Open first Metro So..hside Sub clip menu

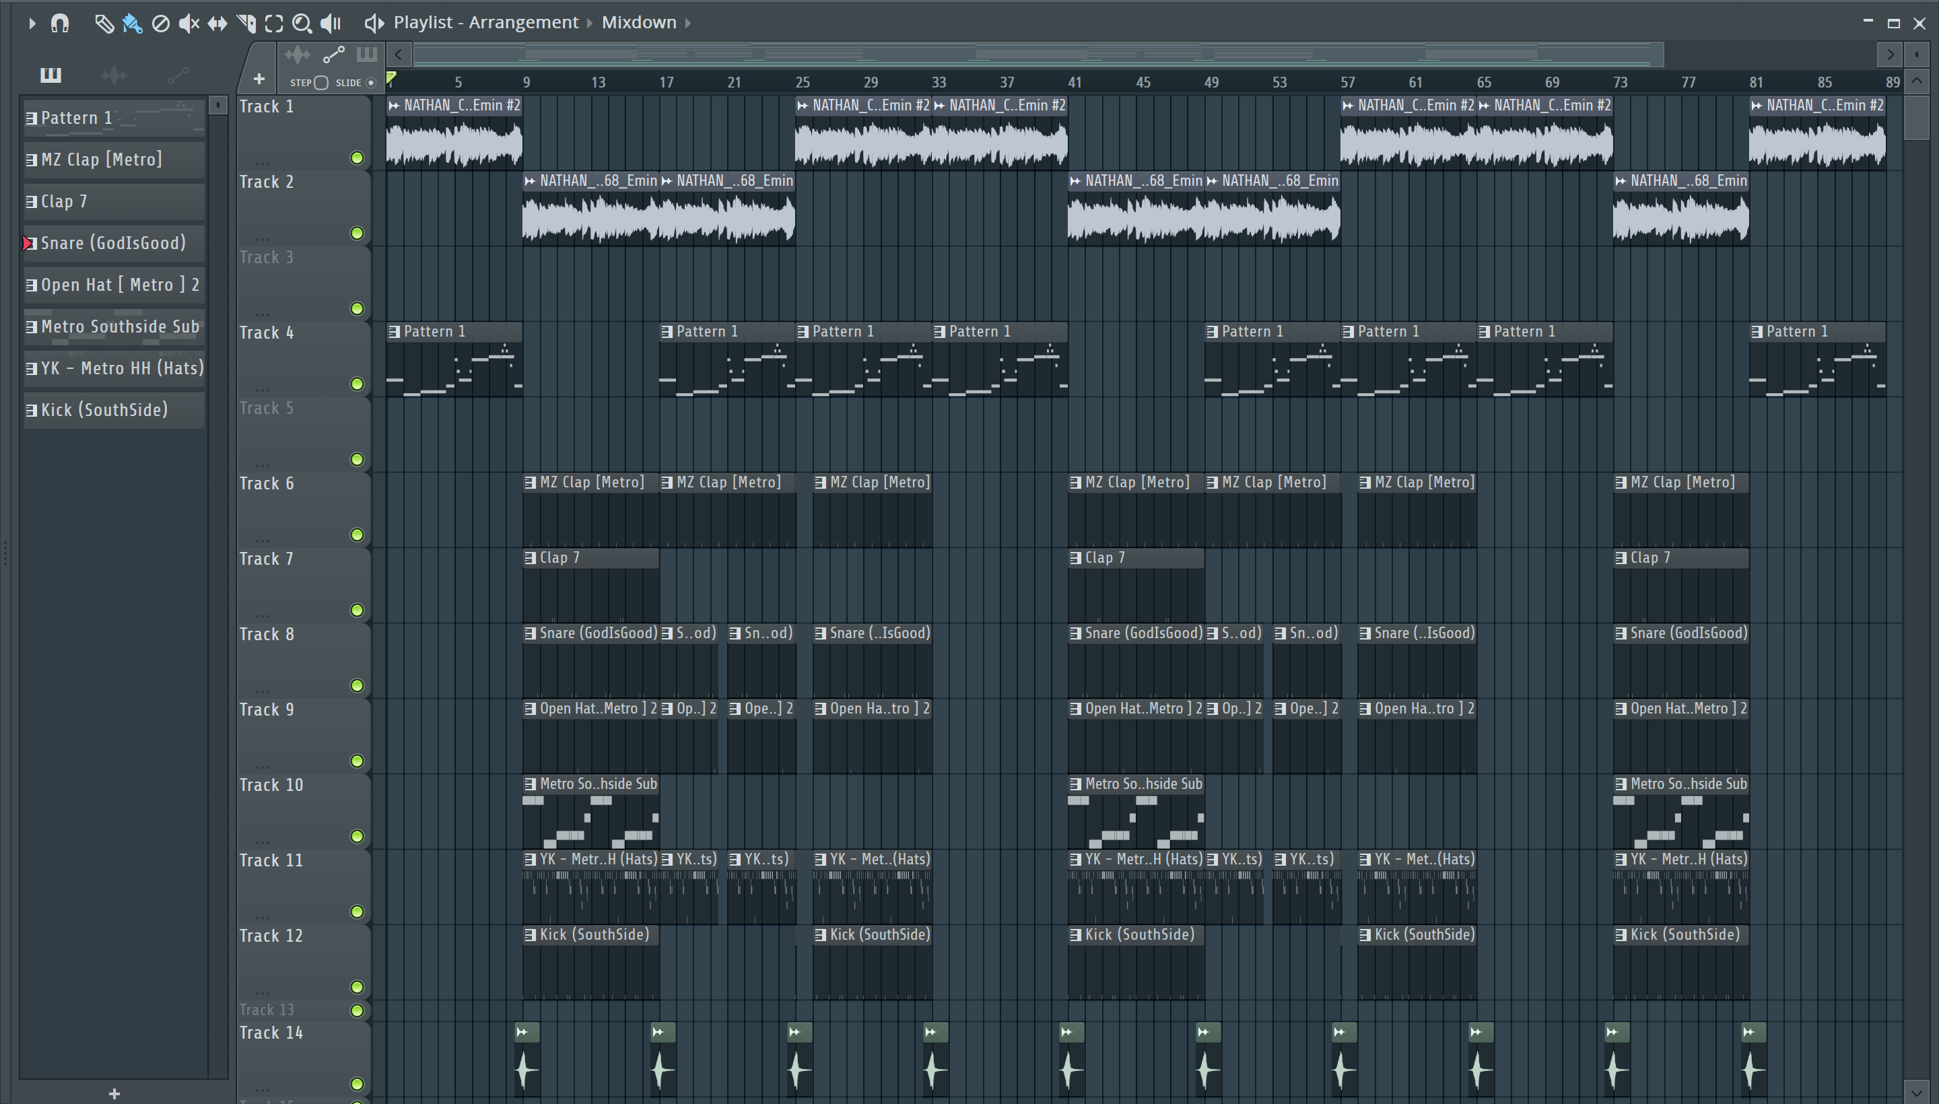[531, 784]
